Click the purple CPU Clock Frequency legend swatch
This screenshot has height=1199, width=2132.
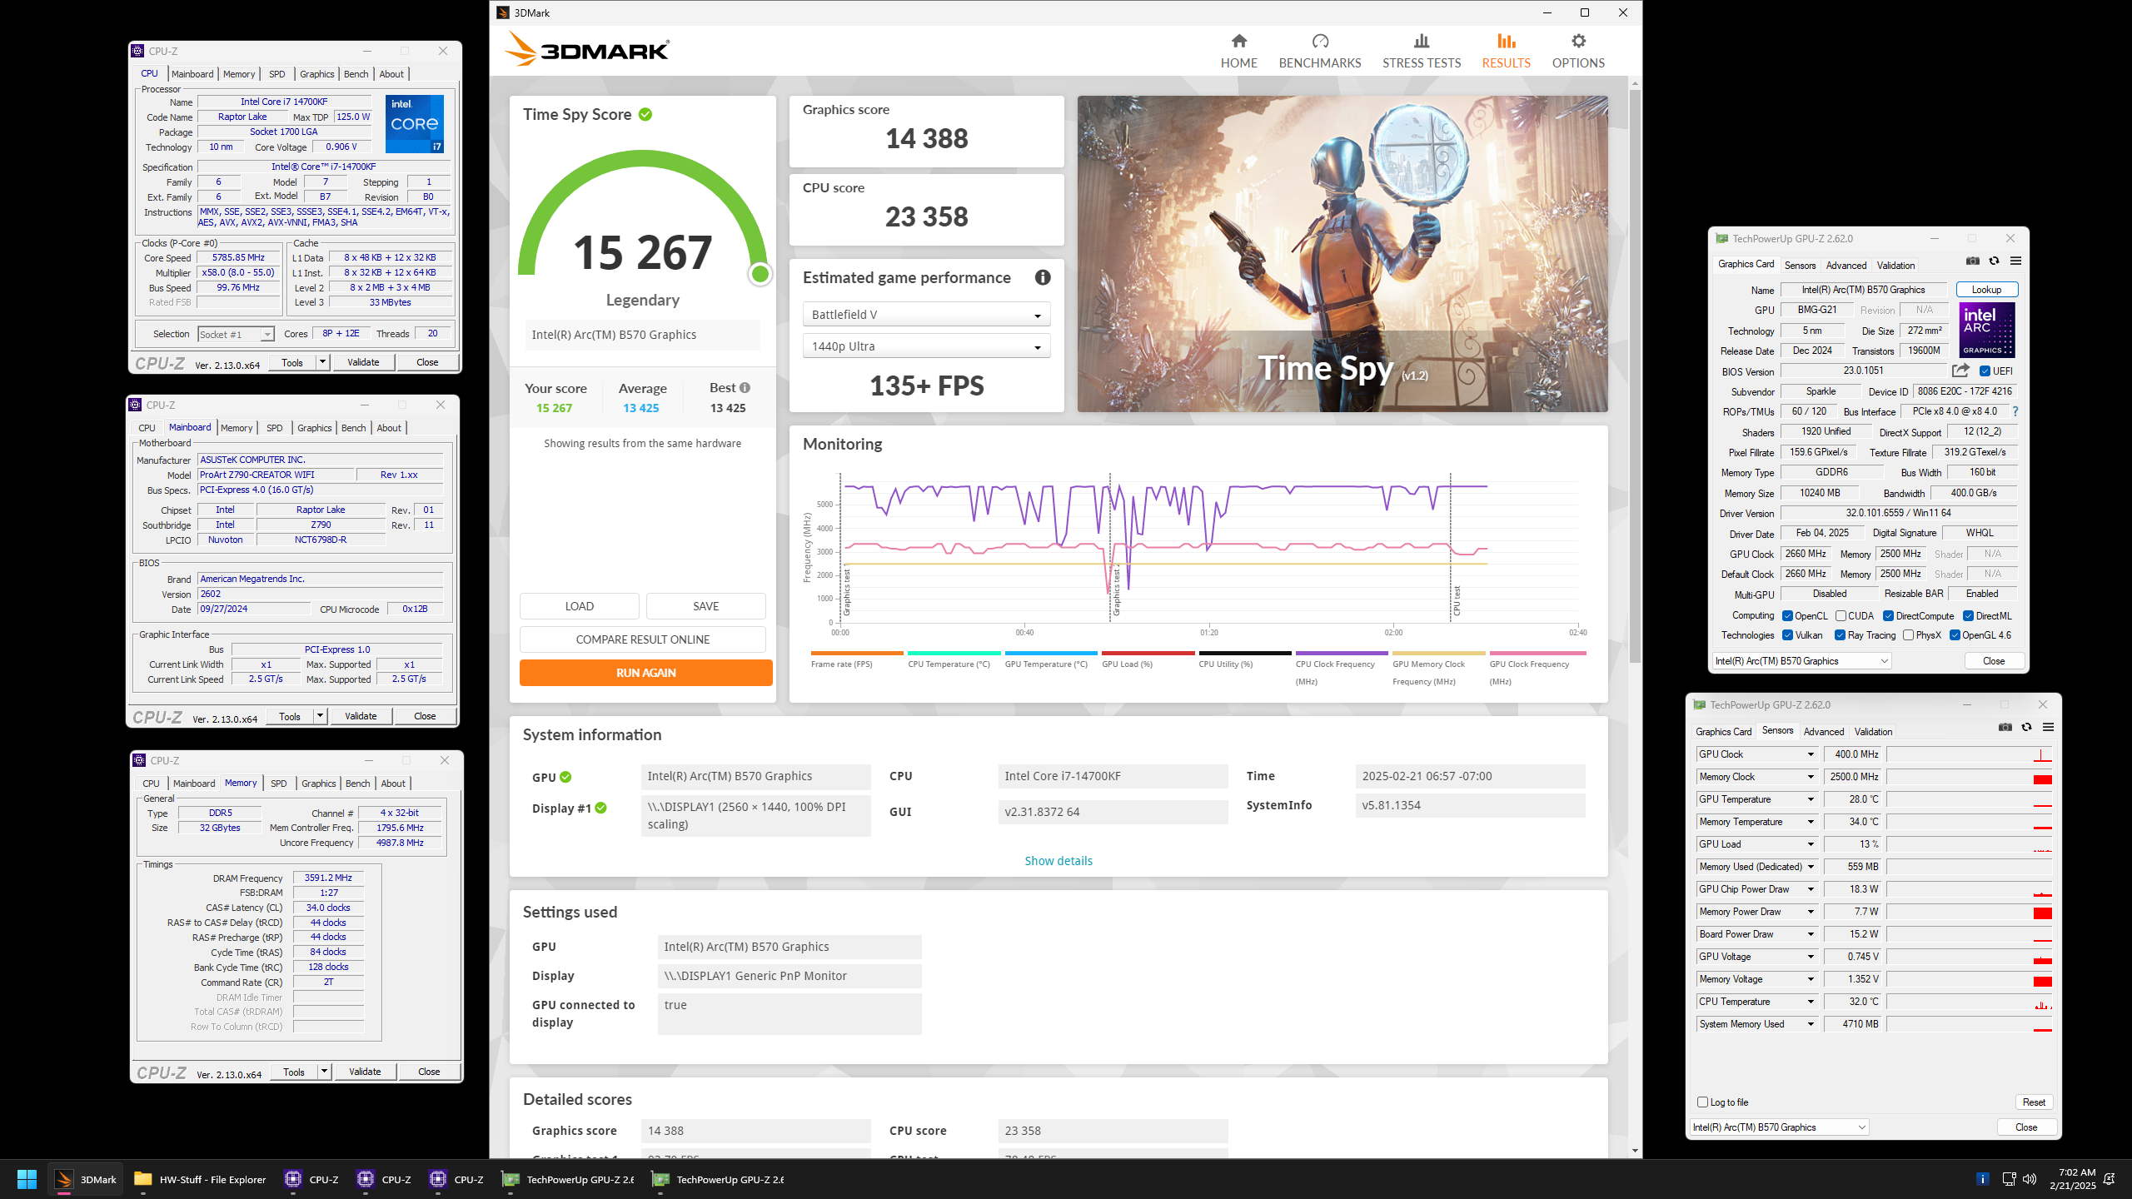pos(1342,654)
